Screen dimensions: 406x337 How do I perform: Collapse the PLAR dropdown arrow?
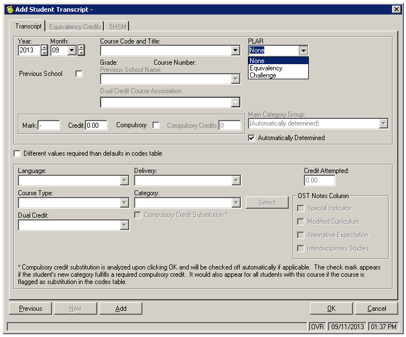click(303, 50)
